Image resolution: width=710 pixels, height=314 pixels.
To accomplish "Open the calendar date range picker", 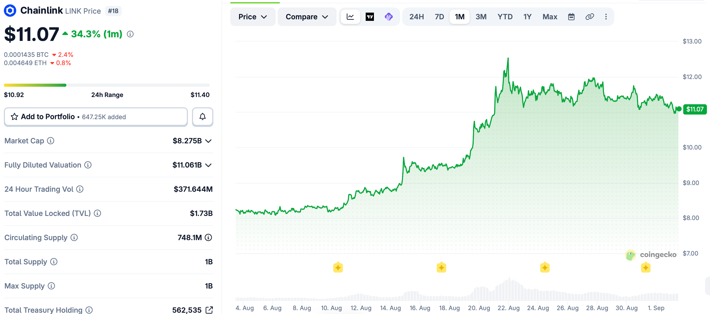I will point(571,17).
